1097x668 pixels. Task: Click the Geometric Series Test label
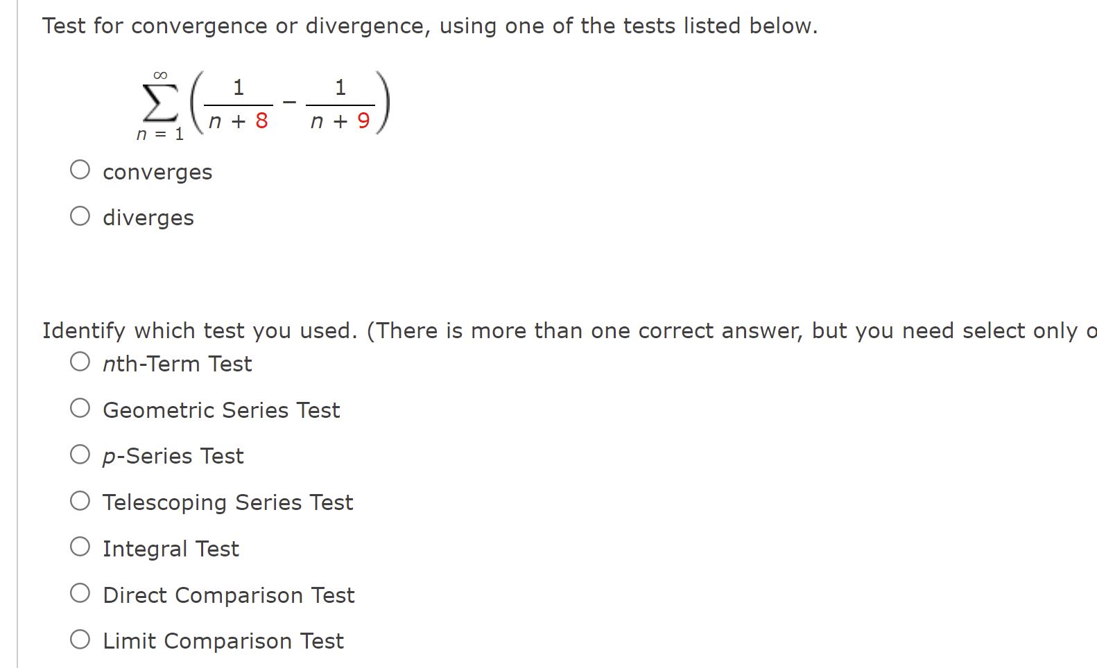[221, 410]
